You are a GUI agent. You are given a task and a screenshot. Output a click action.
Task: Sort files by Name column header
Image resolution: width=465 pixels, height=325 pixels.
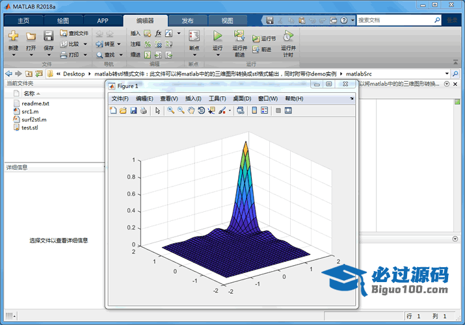(29, 94)
